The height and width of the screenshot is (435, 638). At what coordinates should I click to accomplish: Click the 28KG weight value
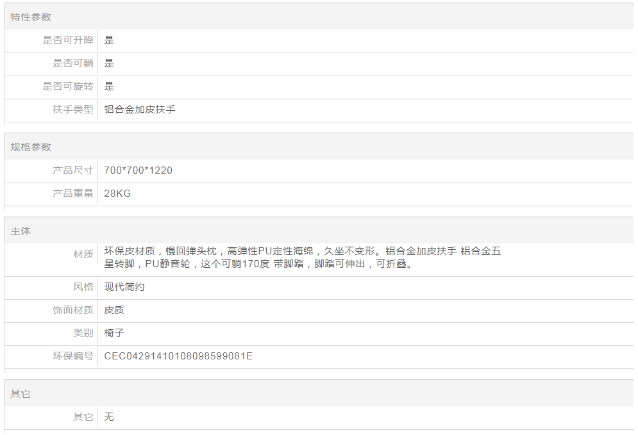point(117,193)
